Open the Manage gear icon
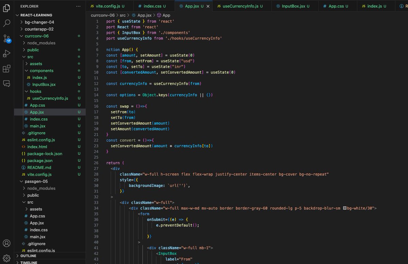This screenshot has width=408, height=264. click(6, 258)
